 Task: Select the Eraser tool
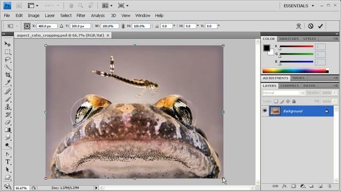tap(7, 122)
